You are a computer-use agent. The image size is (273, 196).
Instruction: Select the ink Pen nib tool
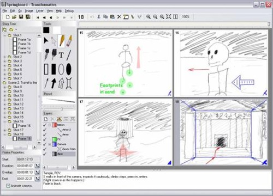[x=46, y=54]
